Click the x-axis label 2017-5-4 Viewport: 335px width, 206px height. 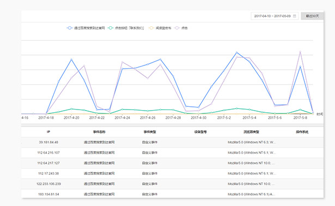tap(249, 118)
